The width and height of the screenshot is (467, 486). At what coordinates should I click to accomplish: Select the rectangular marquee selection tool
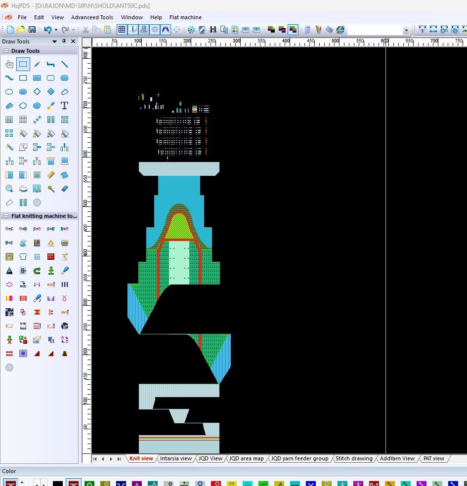[x=23, y=64]
